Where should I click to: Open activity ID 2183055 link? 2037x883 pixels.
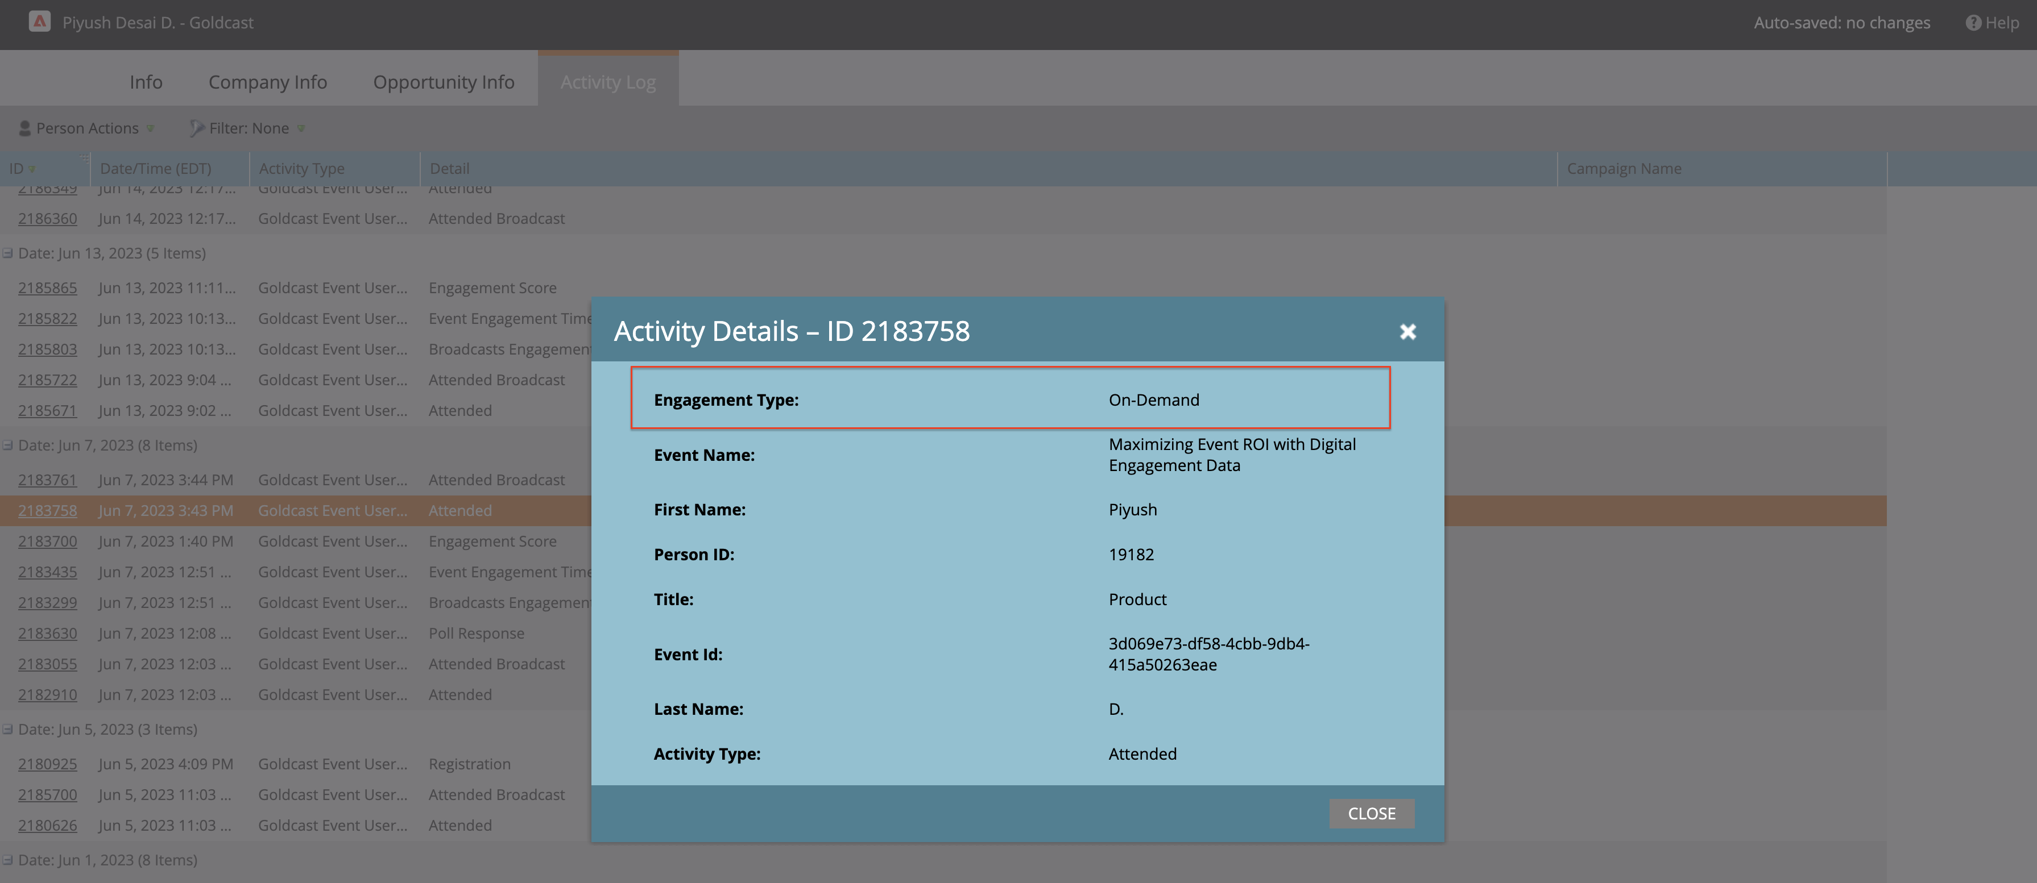pyautogui.click(x=47, y=664)
